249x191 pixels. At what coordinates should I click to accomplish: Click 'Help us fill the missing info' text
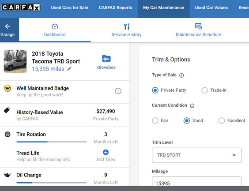(43, 159)
